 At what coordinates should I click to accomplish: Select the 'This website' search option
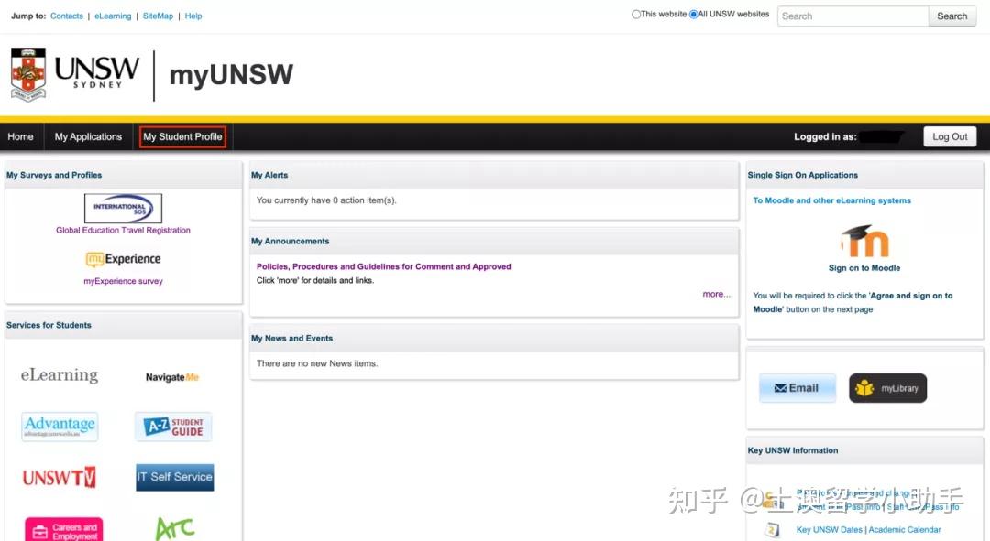[637, 14]
